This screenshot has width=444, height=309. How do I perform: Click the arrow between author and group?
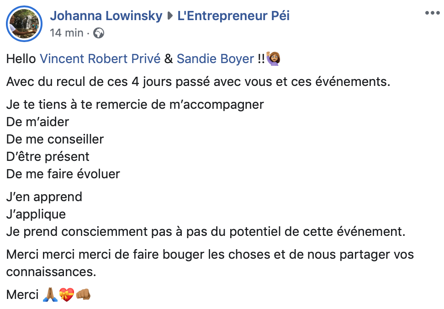tap(170, 16)
